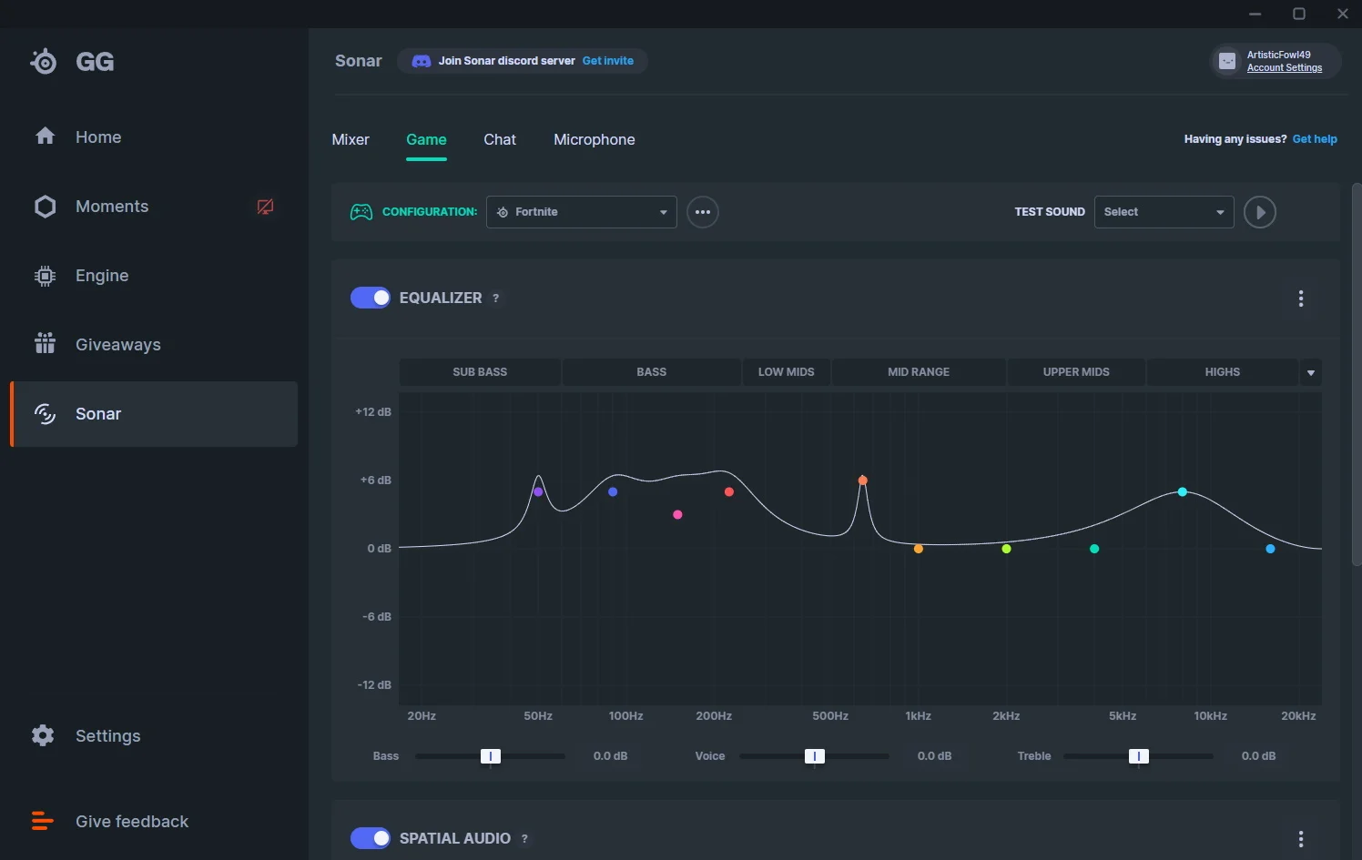Click the Discord logo icon
1362x860 pixels.
422,61
